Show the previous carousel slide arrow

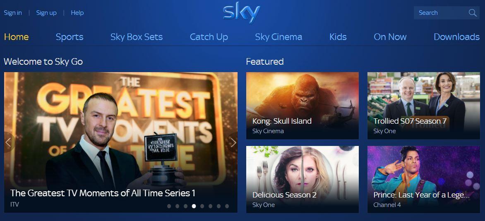pyautogui.click(x=8, y=142)
